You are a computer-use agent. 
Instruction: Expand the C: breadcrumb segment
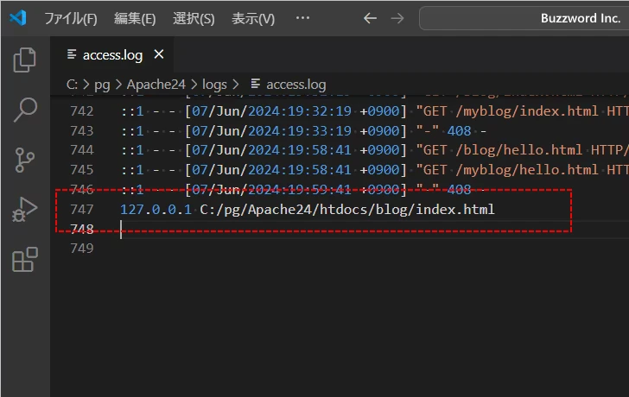pyautogui.click(x=73, y=85)
